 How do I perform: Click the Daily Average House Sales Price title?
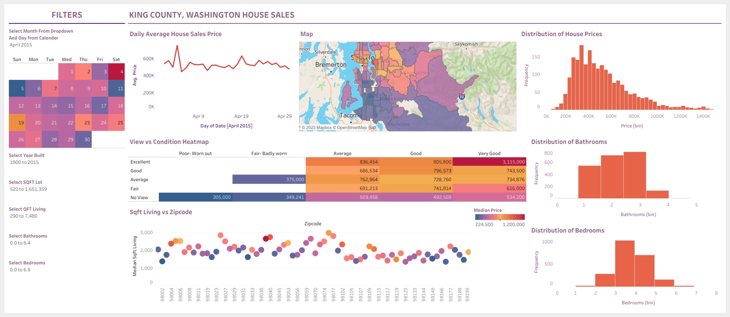tap(176, 34)
